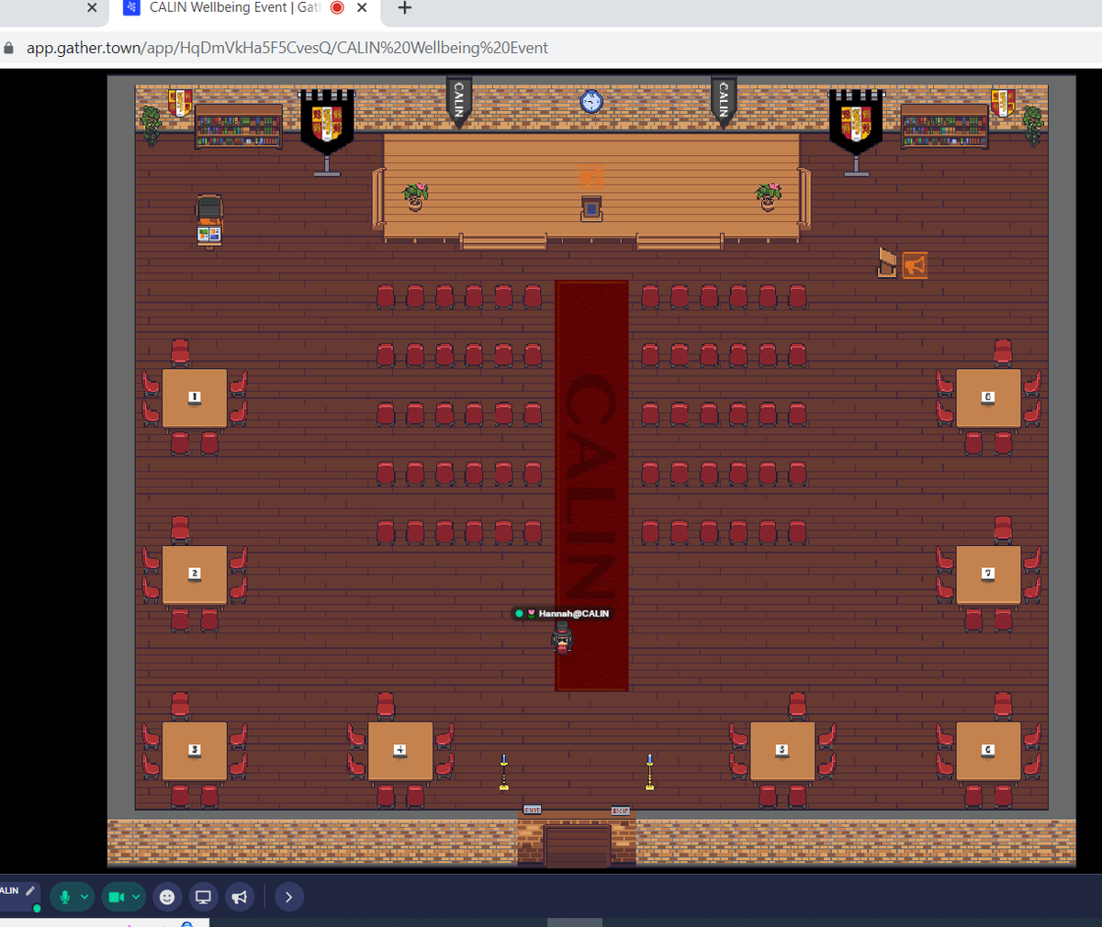Open the emoji reactions button

click(x=167, y=897)
